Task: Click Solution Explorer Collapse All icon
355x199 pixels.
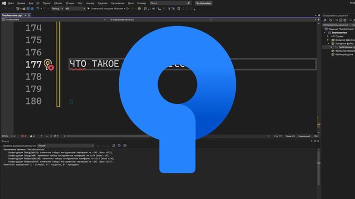Action: coord(341,20)
